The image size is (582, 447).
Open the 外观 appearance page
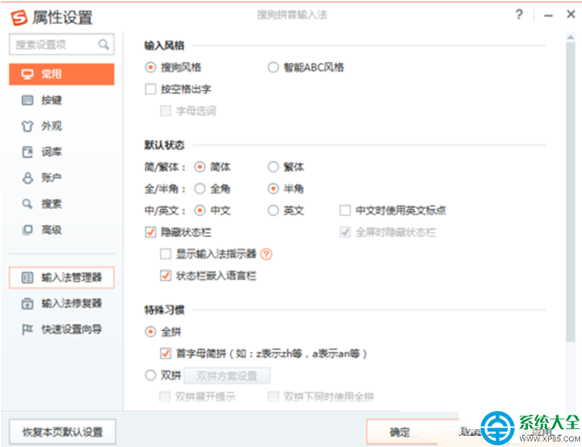click(x=62, y=126)
